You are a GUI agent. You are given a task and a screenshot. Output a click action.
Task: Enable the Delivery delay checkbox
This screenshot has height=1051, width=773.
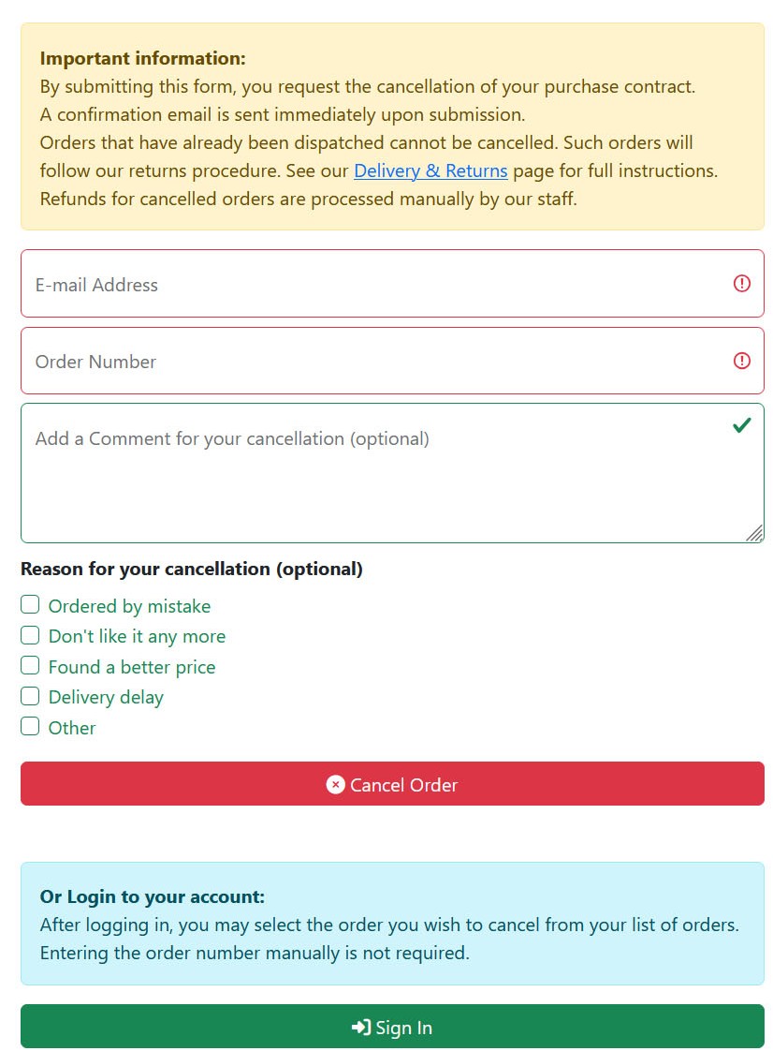pyautogui.click(x=30, y=696)
